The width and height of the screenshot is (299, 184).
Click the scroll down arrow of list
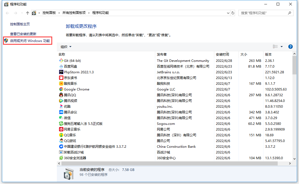pyautogui.click(x=294, y=159)
